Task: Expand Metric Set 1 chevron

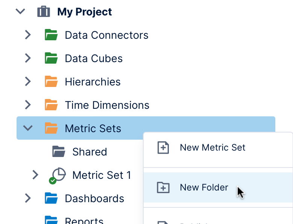Action: pyautogui.click(x=35, y=175)
